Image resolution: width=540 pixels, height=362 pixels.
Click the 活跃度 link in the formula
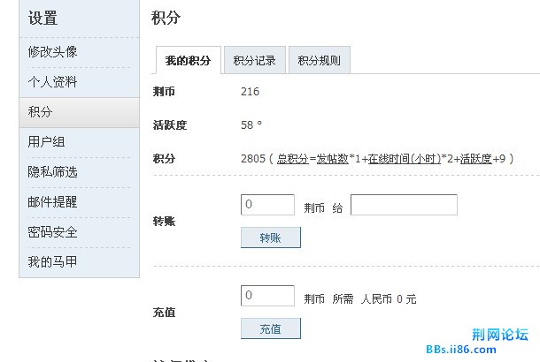(475, 159)
